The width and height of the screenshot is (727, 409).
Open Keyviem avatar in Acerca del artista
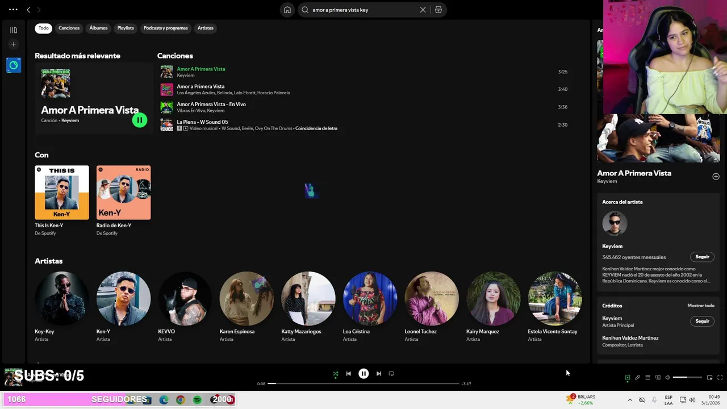(615, 224)
